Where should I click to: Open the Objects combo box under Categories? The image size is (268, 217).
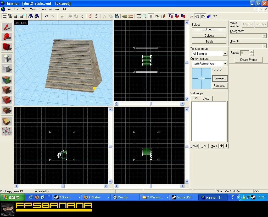click(264, 46)
